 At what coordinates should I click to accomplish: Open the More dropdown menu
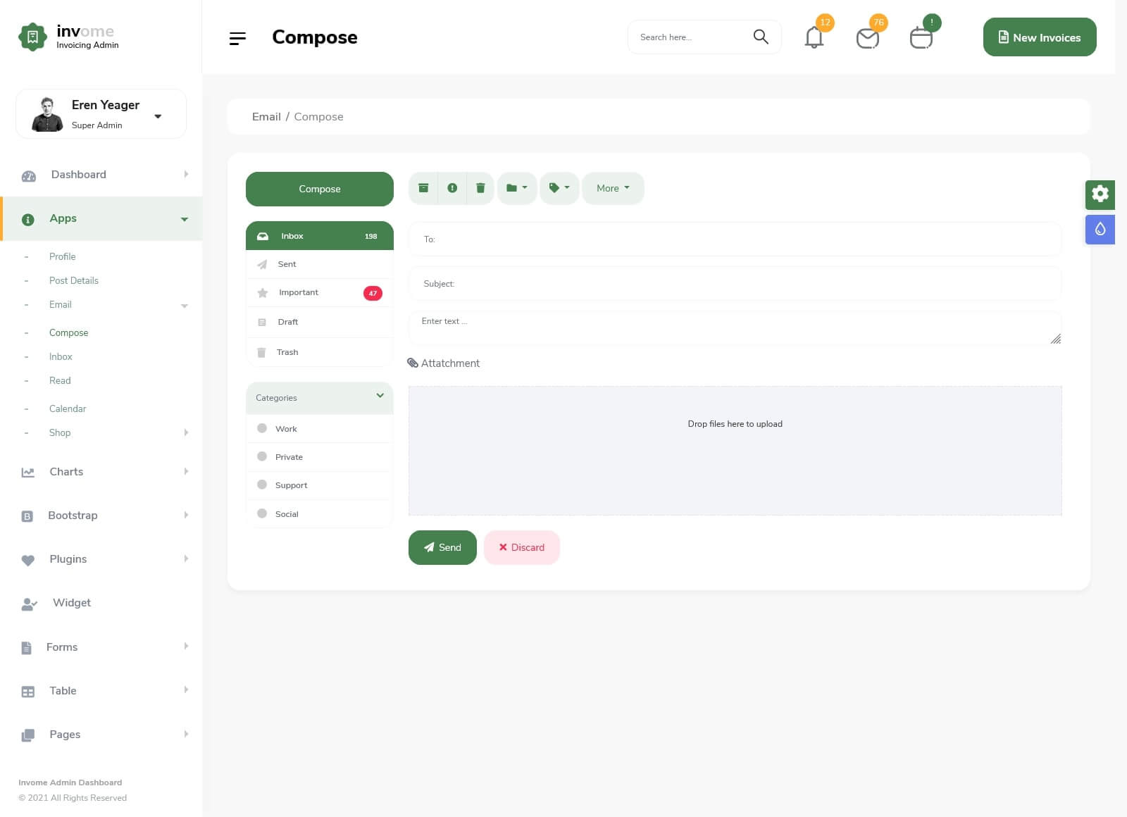coord(612,188)
